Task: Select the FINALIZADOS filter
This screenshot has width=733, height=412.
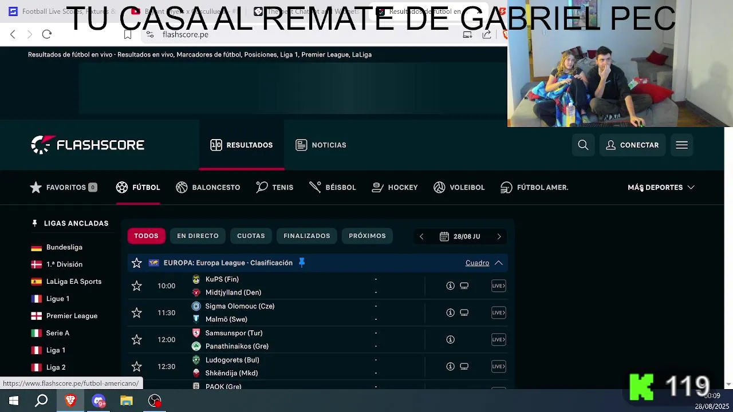Action: click(307, 236)
